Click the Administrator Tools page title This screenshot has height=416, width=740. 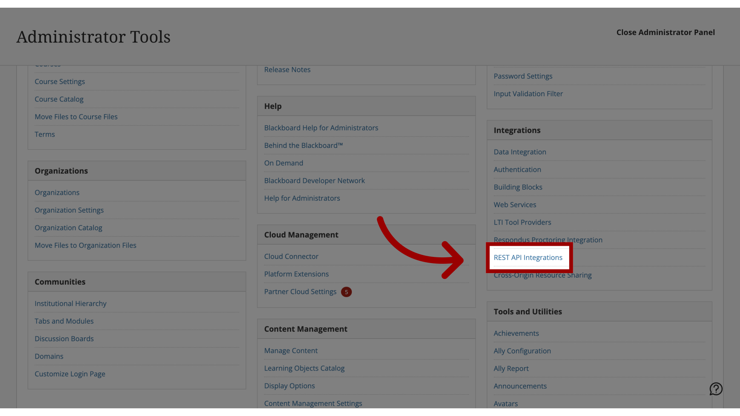click(93, 37)
